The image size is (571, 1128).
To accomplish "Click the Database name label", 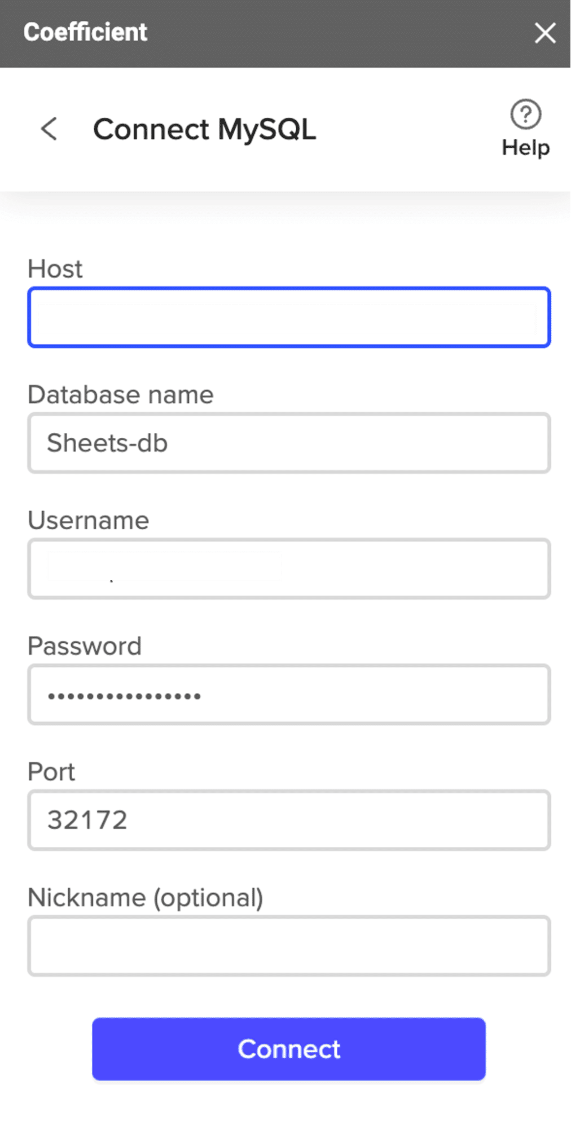I will click(121, 394).
